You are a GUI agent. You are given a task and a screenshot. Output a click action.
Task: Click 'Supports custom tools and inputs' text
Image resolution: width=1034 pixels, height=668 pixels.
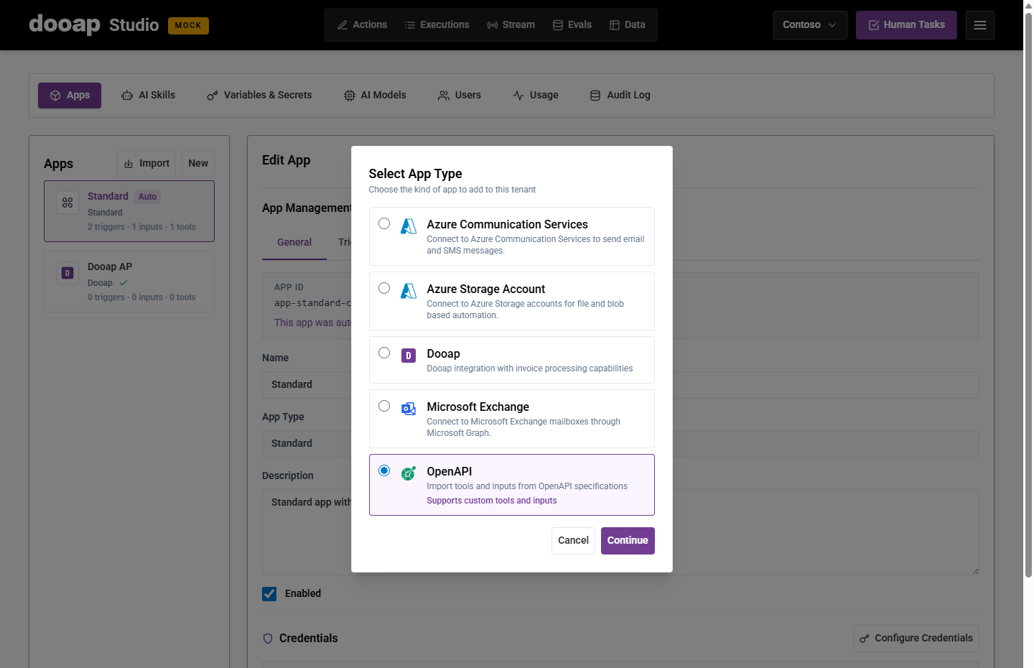click(492, 501)
